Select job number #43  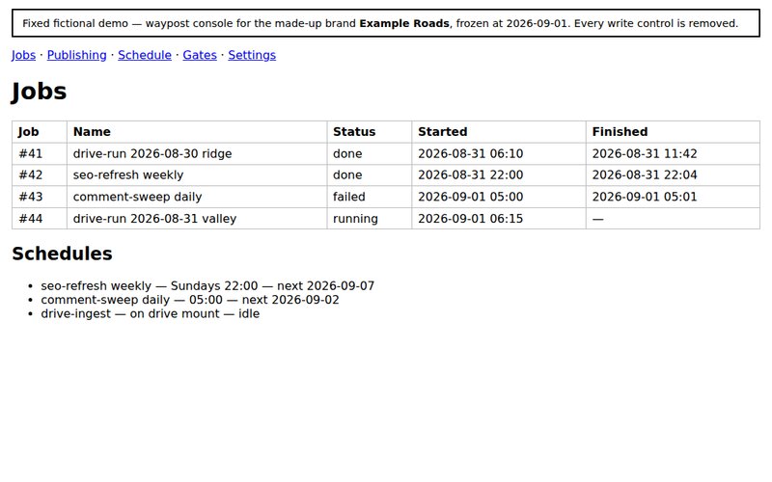[31, 197]
